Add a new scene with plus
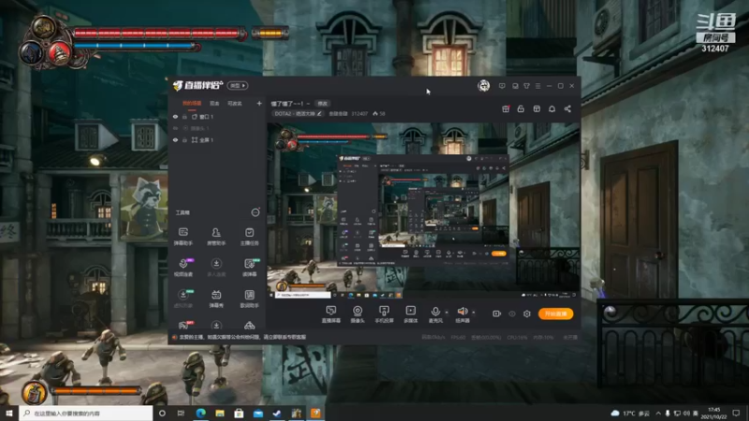This screenshot has width=749, height=421. pos(259,103)
